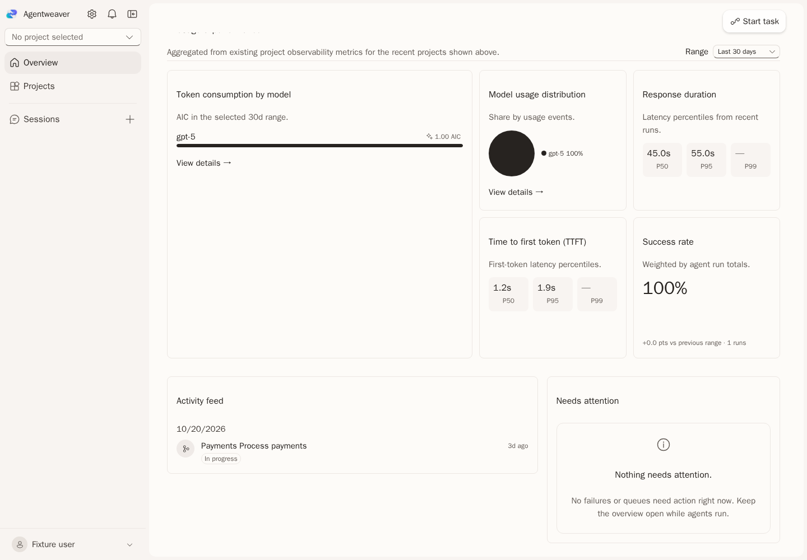Screen dimensions: 807x560
Task: Click the info icon in Needs attention
Action: click(664, 445)
